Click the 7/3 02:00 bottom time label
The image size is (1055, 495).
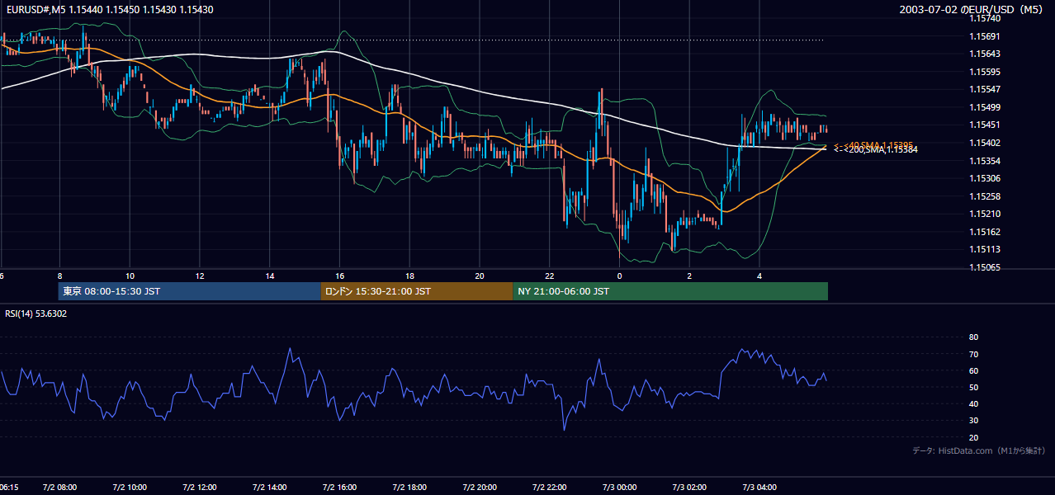(x=689, y=488)
